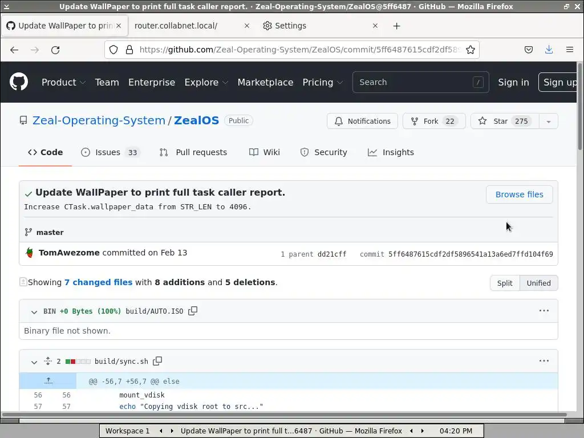
Task: Click the padlock site security icon
Action: point(129,50)
